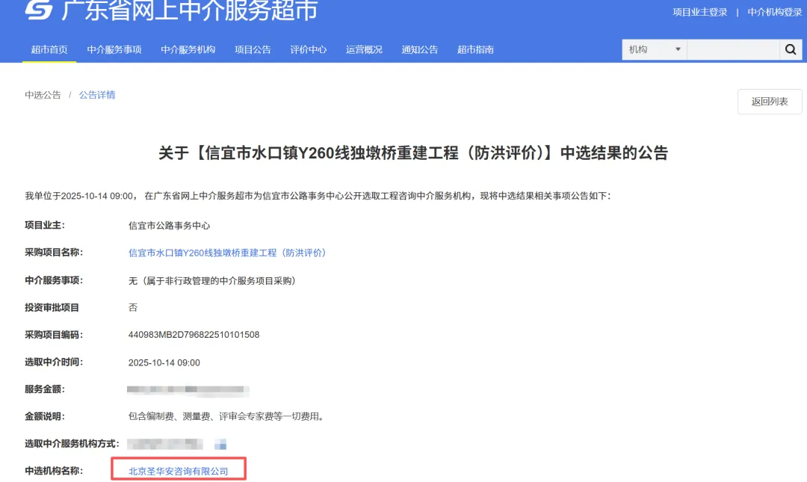Open the 超市指南 guide section

474,49
